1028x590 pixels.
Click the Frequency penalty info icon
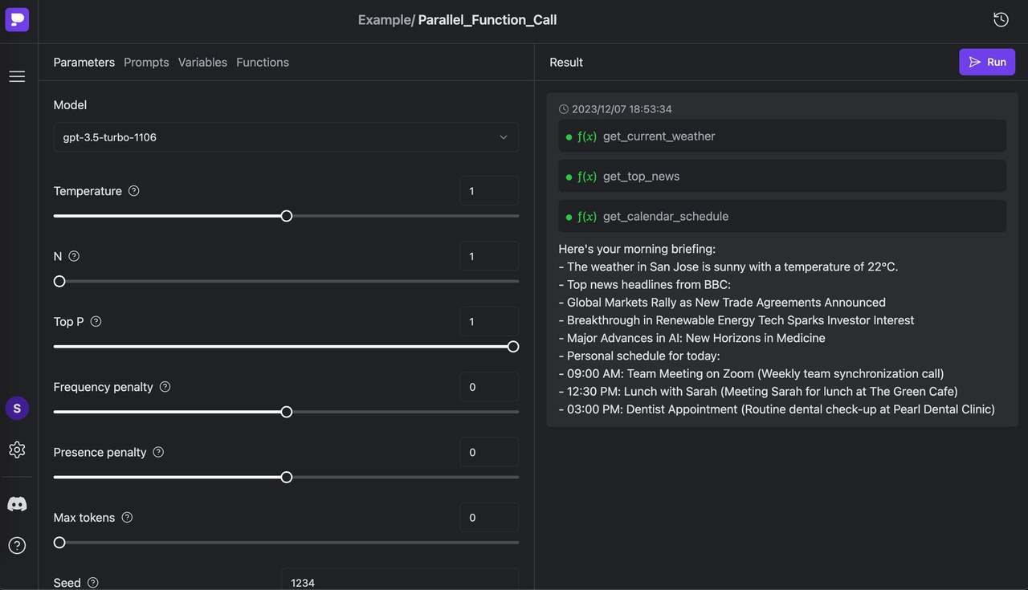click(165, 387)
